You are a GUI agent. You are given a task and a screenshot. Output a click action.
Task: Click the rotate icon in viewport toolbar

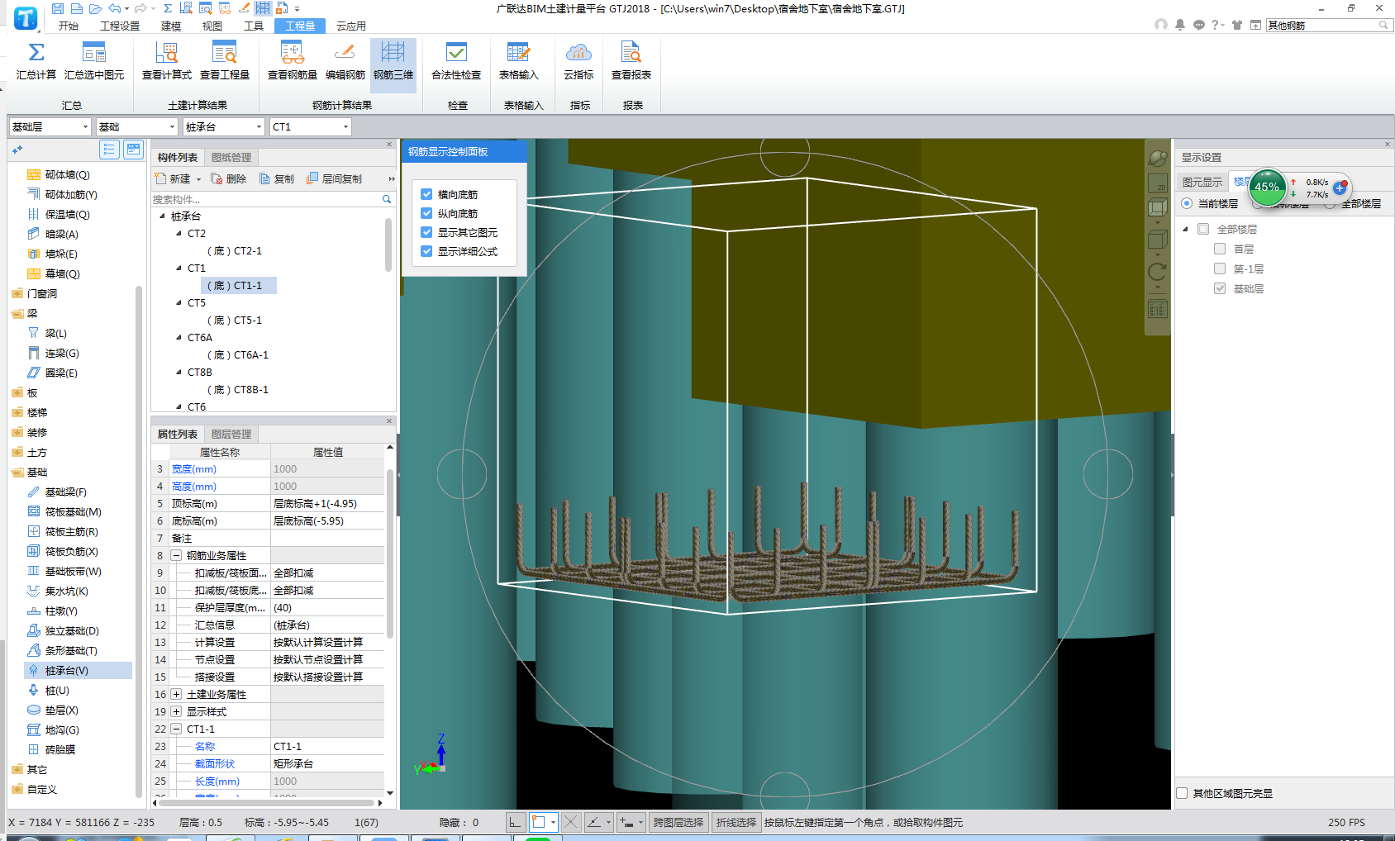[x=1158, y=271]
